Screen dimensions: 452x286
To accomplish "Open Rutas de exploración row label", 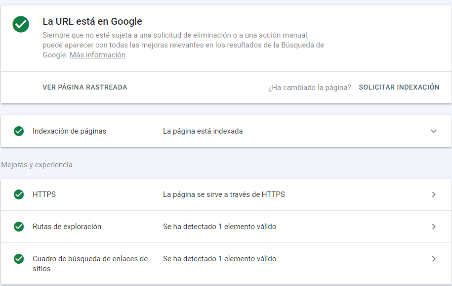I will 67,227.
